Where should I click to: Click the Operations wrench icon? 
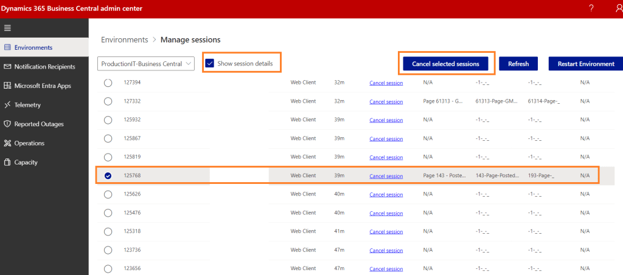8,143
